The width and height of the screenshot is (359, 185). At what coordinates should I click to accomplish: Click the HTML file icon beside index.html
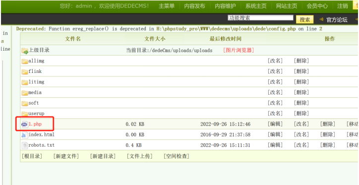(24, 135)
